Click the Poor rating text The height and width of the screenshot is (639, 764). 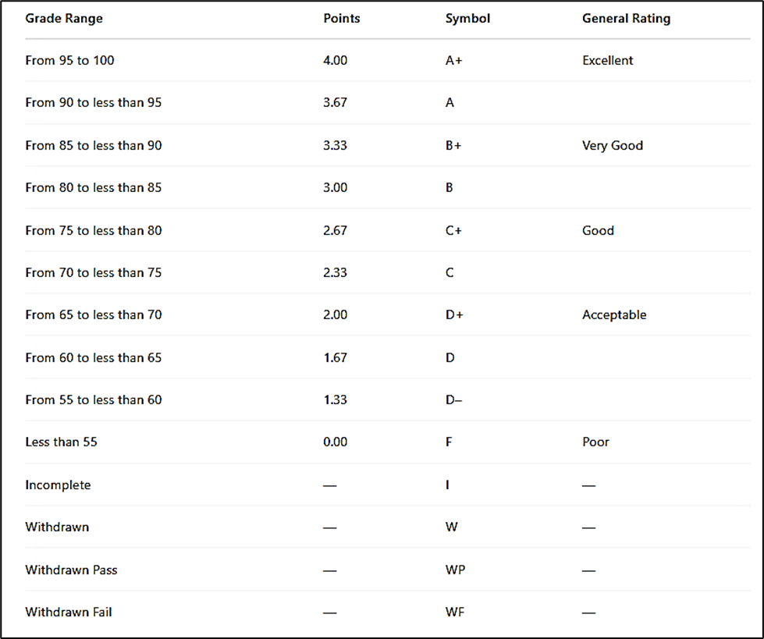coord(595,442)
